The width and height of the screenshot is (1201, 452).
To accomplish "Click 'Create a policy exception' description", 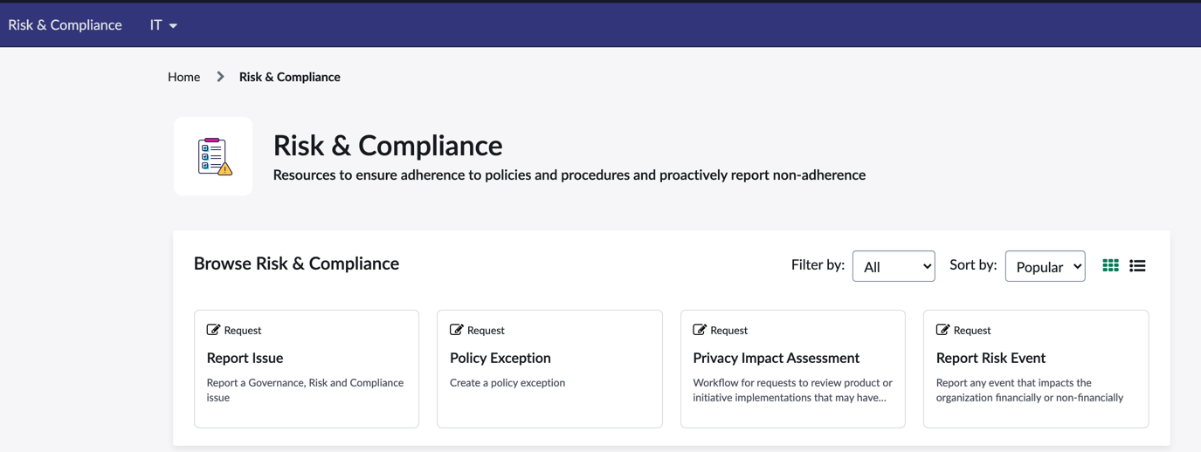I will (x=507, y=382).
